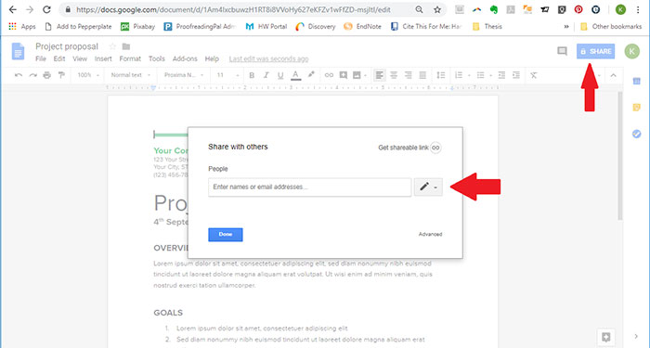Open the zoom level dropdown

click(88, 75)
